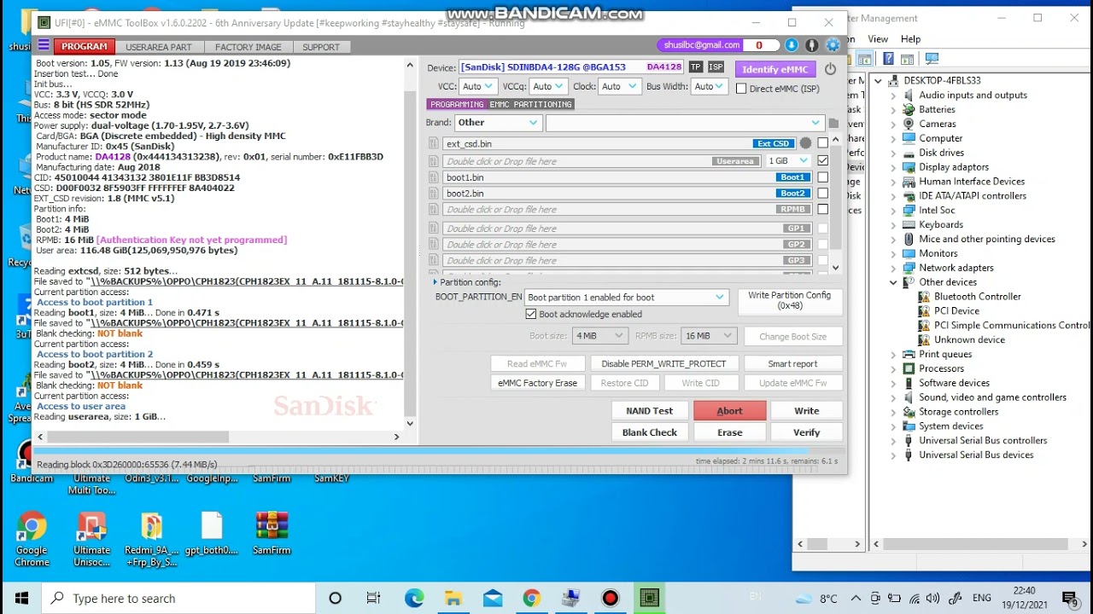Click the NAND Test button
The width and height of the screenshot is (1093, 614).
pos(649,411)
